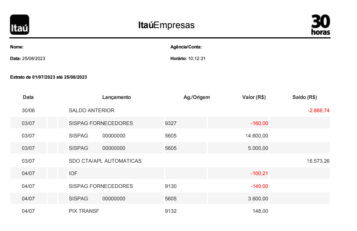This screenshot has height=231, width=357.
Task: Select the ItaúEmpresas header title
Action: tap(166, 25)
